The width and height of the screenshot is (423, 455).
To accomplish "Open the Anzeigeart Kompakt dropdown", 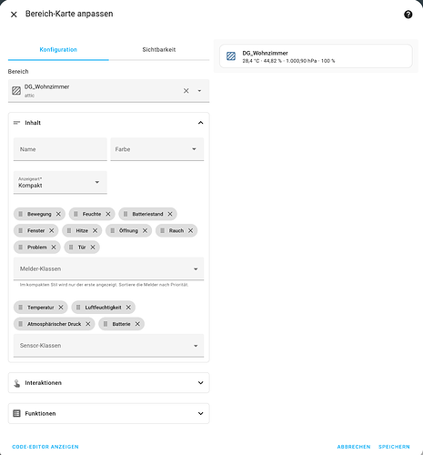I will click(x=60, y=182).
